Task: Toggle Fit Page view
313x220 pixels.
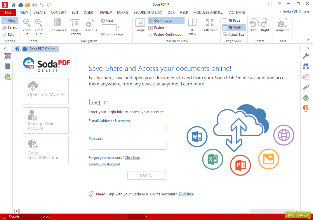Action: [232, 20]
